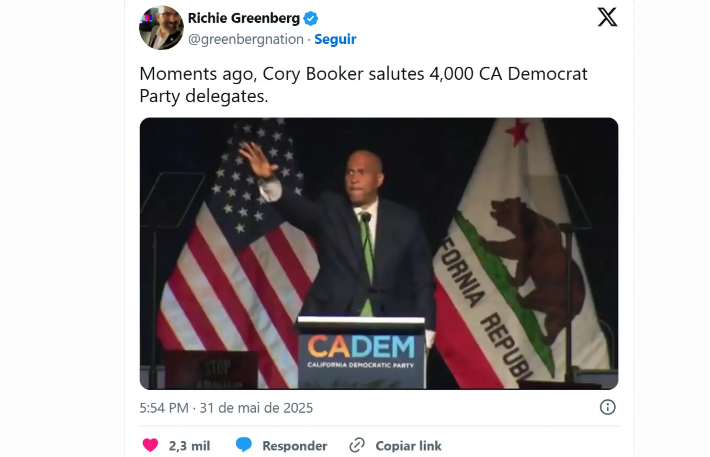710x457 pixels.
Task: Click the blue verified badge
Action: pos(311,18)
